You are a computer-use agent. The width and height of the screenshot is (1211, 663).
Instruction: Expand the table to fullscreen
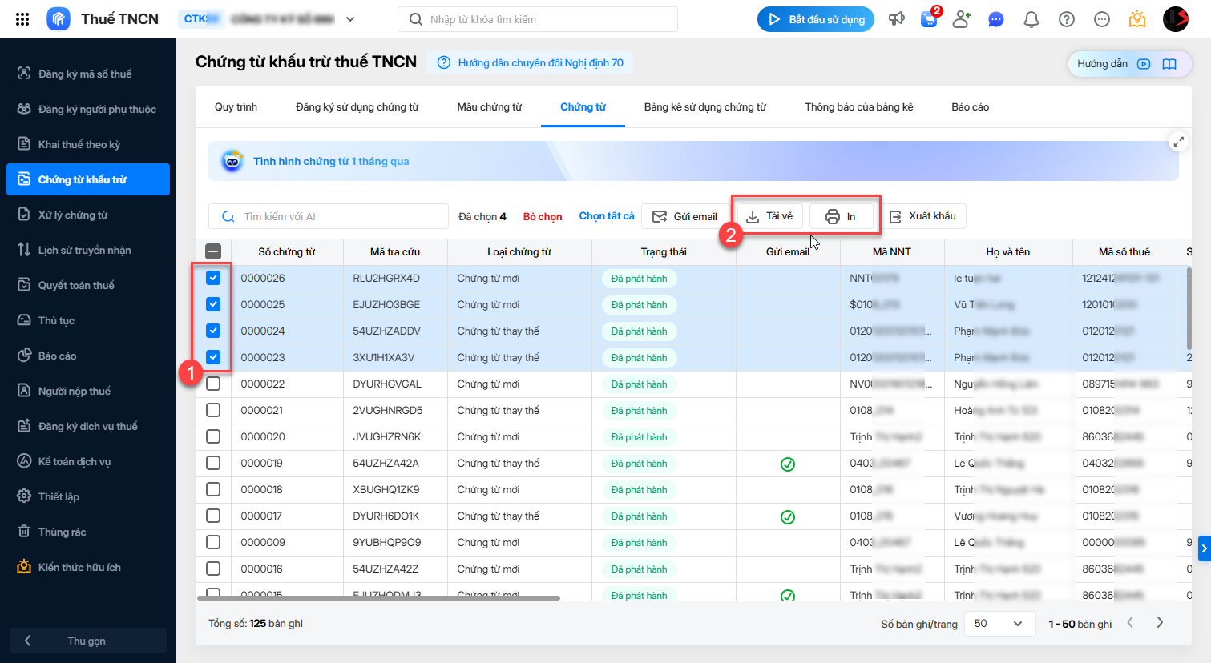(1178, 142)
